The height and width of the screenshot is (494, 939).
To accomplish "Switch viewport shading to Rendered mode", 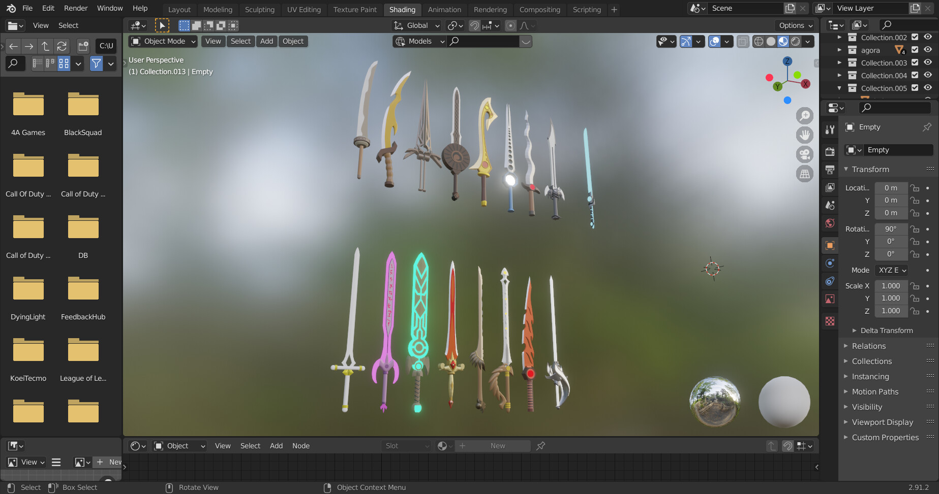I will (x=795, y=41).
